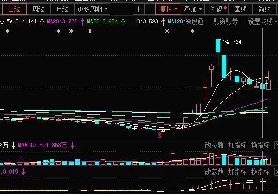Screen dimensions: 278x194
Task: Expand the 叠加 overlay dropdown
Action: 193,9
